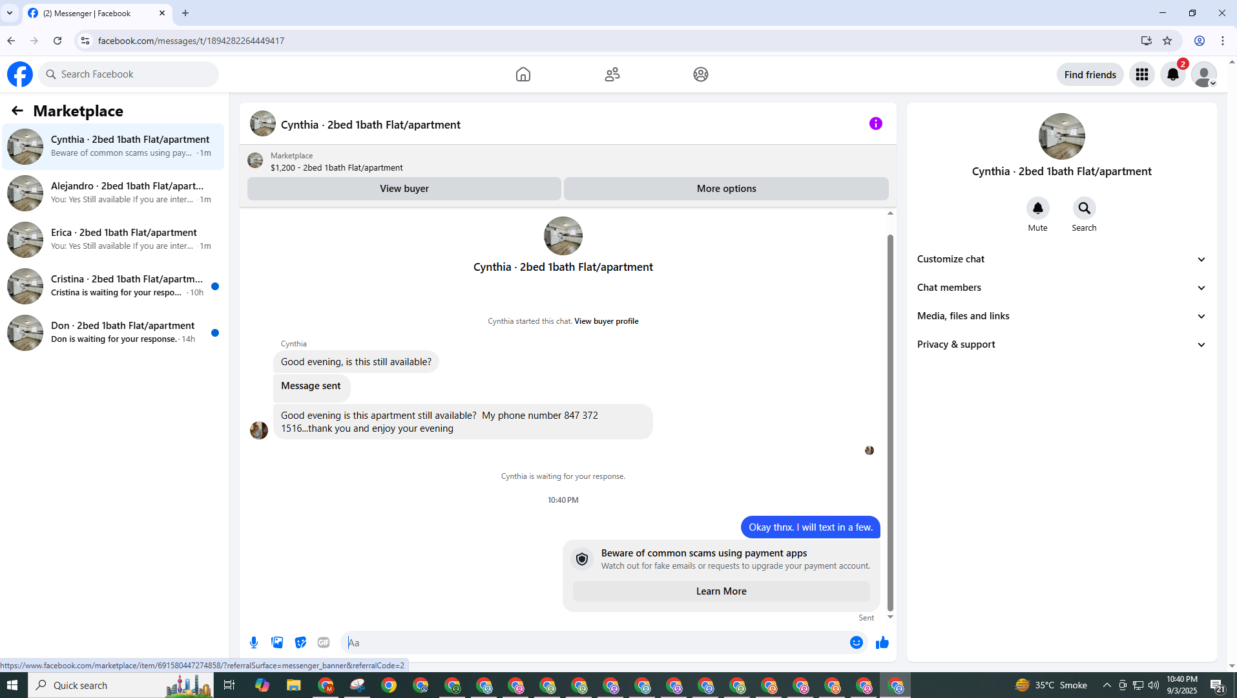The height and width of the screenshot is (698, 1237).
Task: Click the shield icon in scam warning
Action: [582, 559]
